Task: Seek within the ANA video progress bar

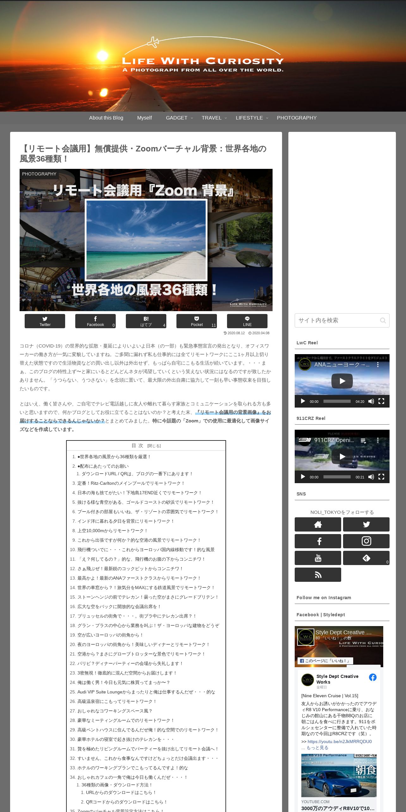Action: click(x=337, y=401)
